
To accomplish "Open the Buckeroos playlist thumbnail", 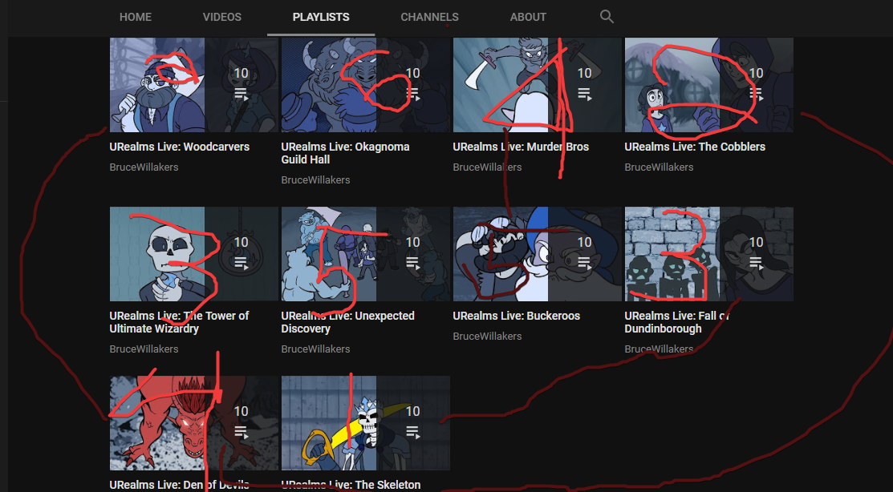I will 537,254.
